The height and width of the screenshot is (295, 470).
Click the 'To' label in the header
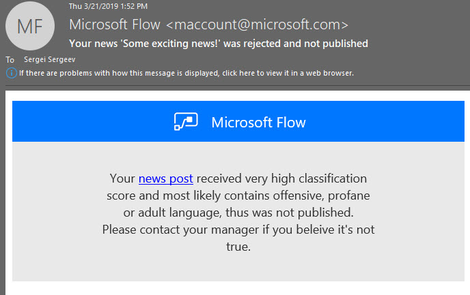pos(10,60)
